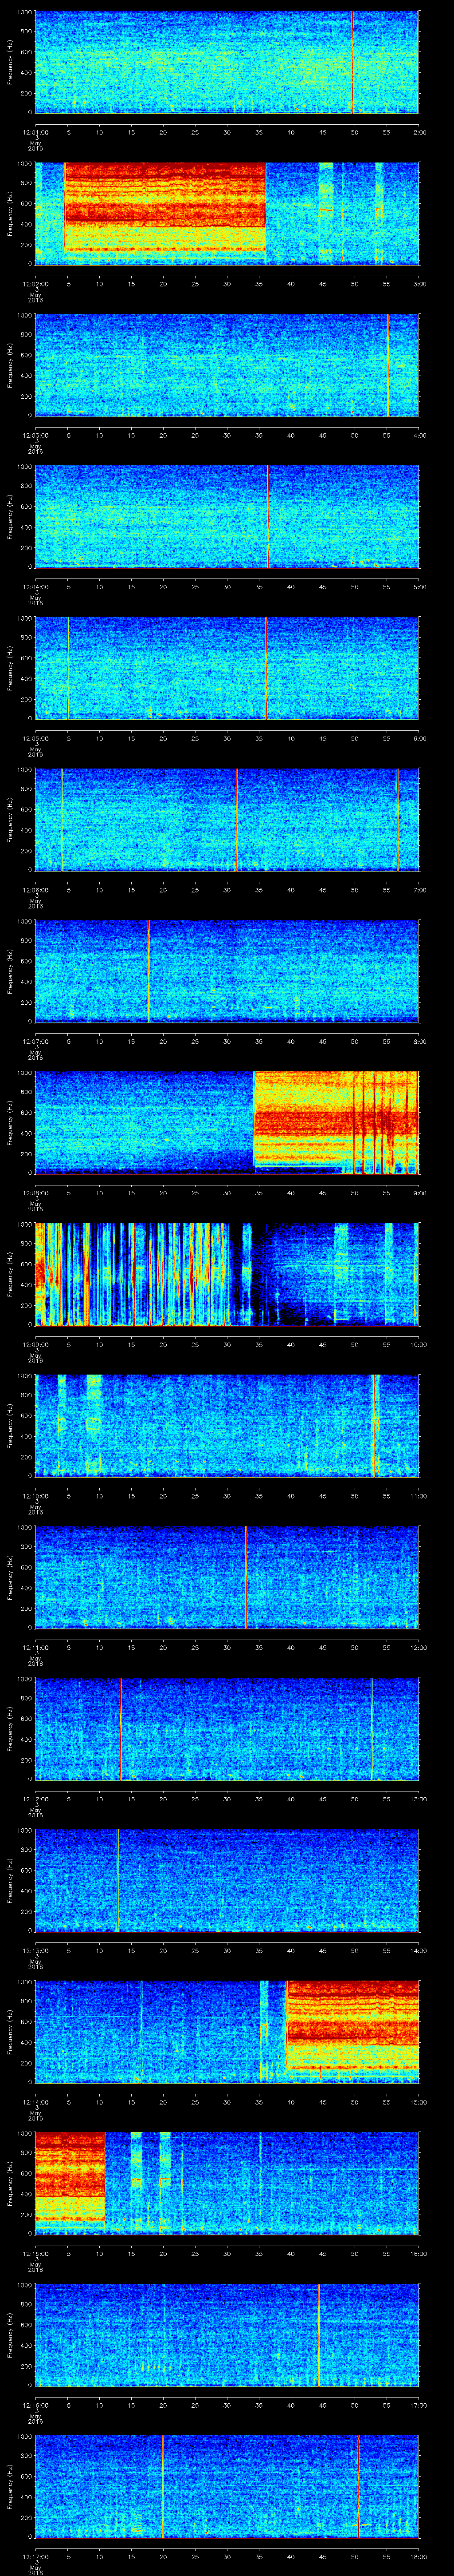
Task: Select the 12:10:00 start time label
Action: coord(35,1496)
